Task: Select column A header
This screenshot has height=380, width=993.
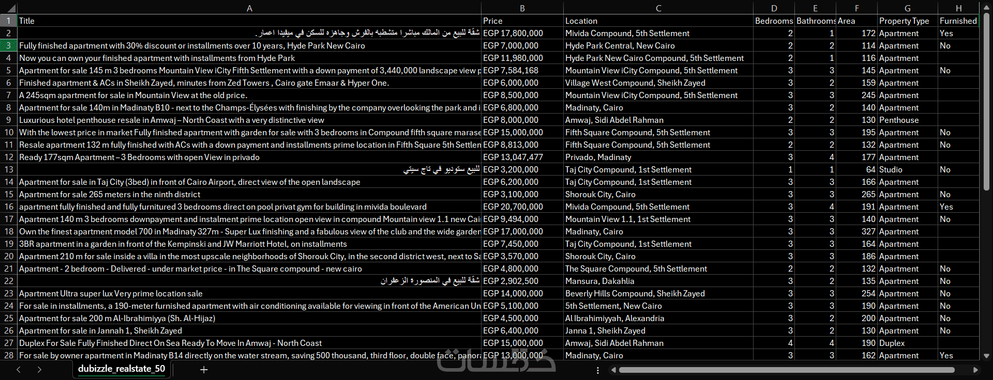Action: (249, 8)
